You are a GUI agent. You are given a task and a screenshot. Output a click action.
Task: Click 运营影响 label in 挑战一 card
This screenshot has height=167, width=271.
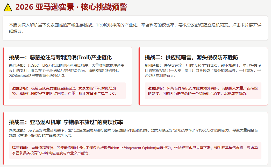20,88
